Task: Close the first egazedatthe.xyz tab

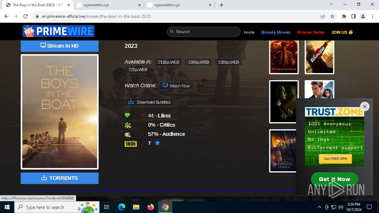Action: 140,5
